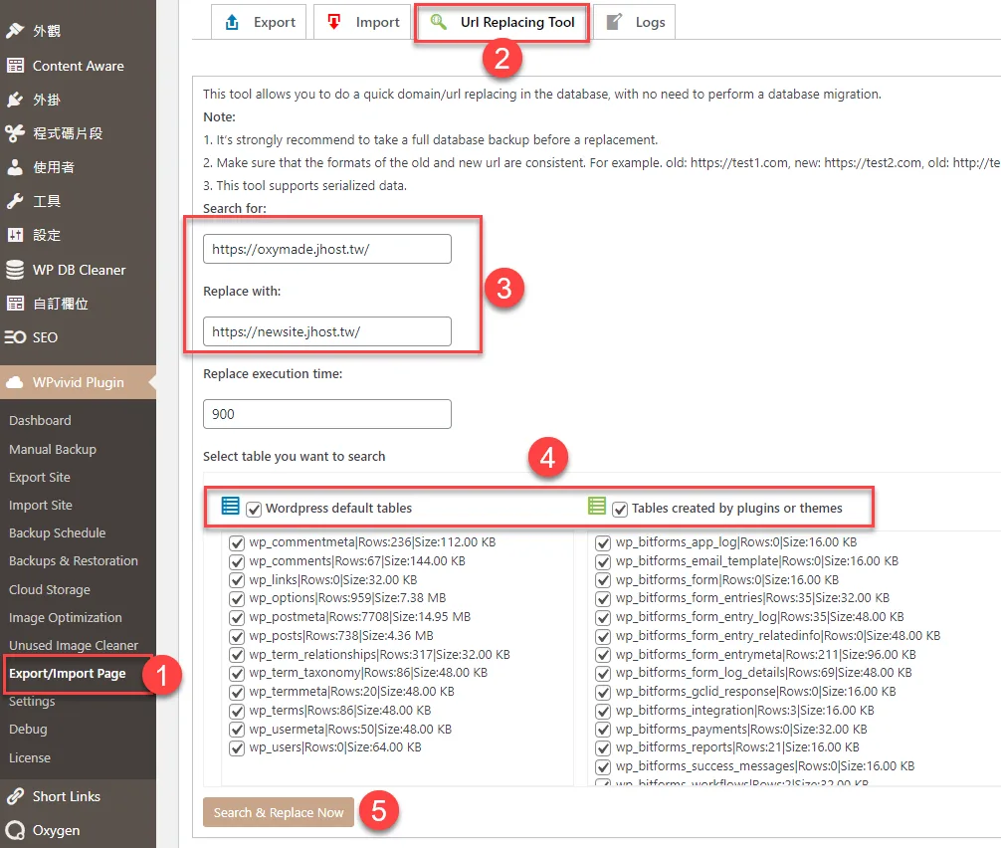This screenshot has height=848, width=1001.
Task: Click the Search for URL field
Action: coord(326,249)
